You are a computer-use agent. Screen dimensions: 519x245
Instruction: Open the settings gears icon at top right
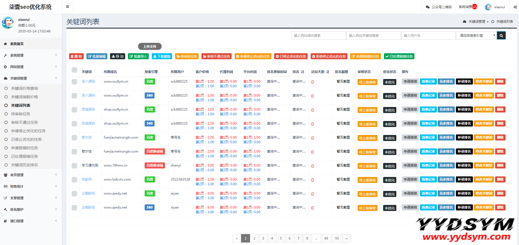(x=515, y=7)
